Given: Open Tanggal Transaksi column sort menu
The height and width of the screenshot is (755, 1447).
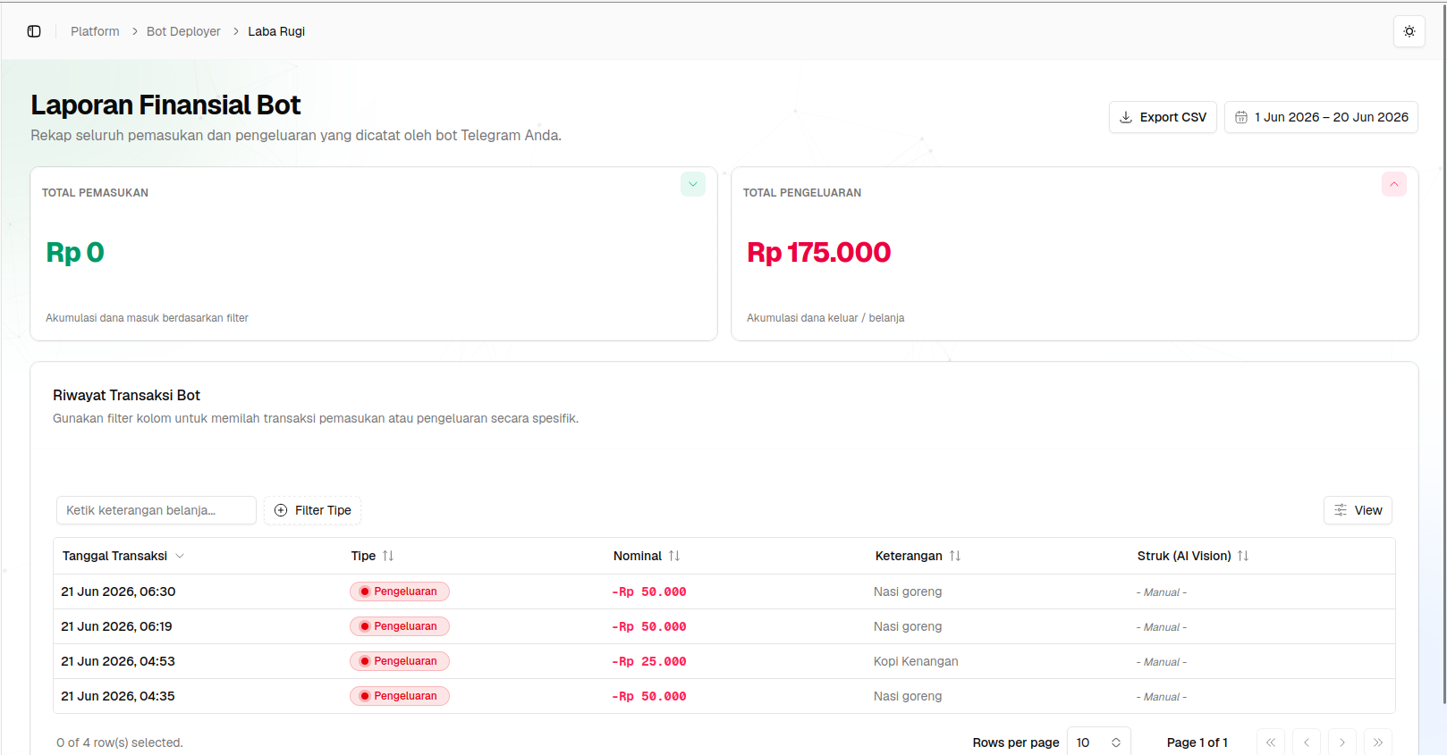Looking at the screenshot, I should 123,556.
